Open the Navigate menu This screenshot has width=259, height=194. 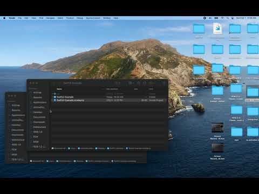tap(50, 18)
